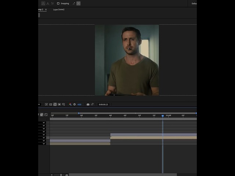Click the Show Snapshot icon

(92, 104)
